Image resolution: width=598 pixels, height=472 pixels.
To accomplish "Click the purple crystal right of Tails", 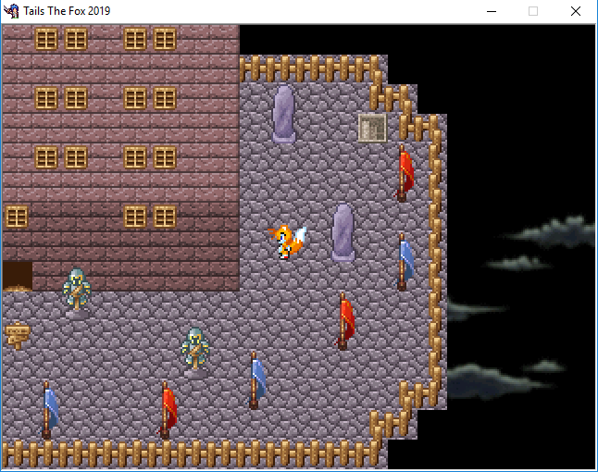I will point(343,232).
